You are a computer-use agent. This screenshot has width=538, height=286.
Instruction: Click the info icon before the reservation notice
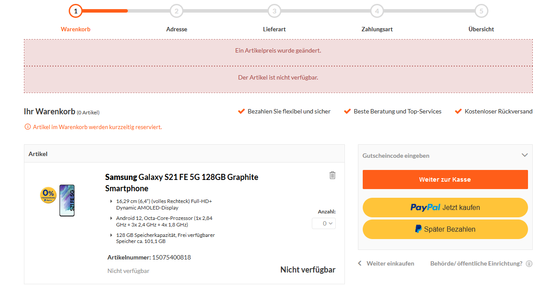tap(28, 127)
